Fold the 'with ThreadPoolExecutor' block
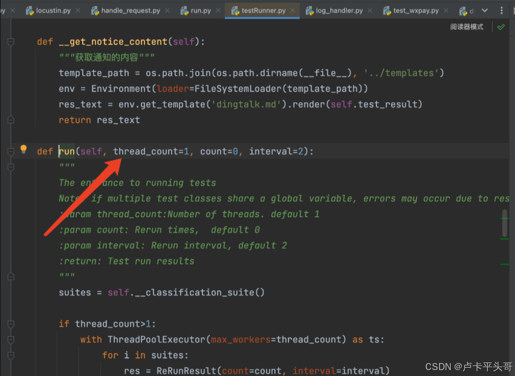Viewport: 515px width, 376px height. [11, 340]
